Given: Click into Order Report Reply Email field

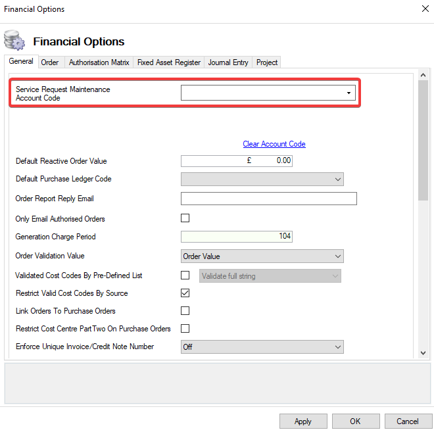Looking at the screenshot, I should [268, 199].
